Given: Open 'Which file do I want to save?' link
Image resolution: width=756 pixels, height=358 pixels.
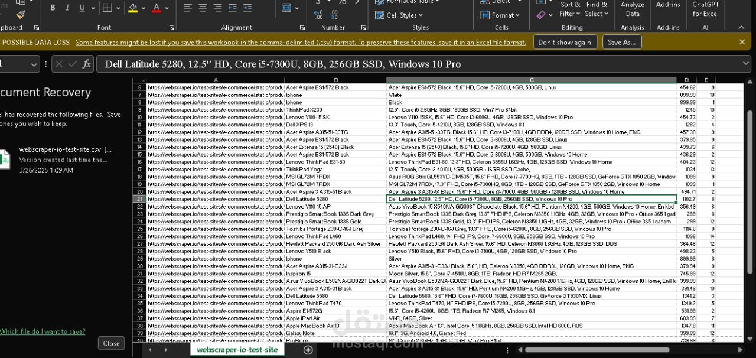Looking at the screenshot, I should pyautogui.click(x=43, y=331).
